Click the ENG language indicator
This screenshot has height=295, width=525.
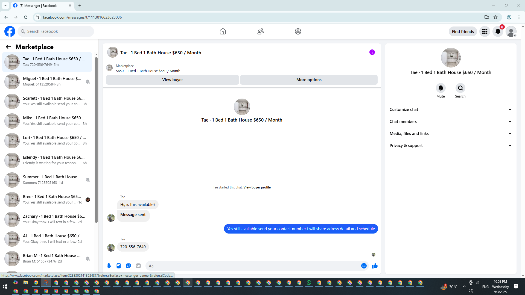click(x=485, y=287)
